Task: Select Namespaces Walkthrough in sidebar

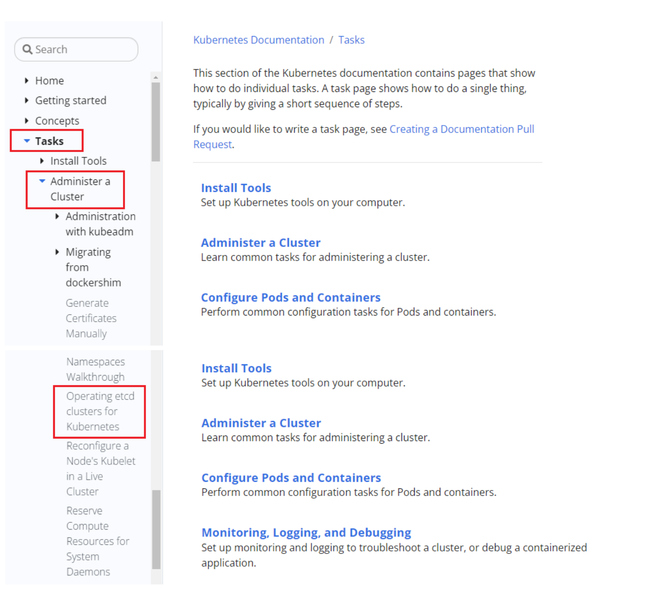Action: tap(96, 369)
